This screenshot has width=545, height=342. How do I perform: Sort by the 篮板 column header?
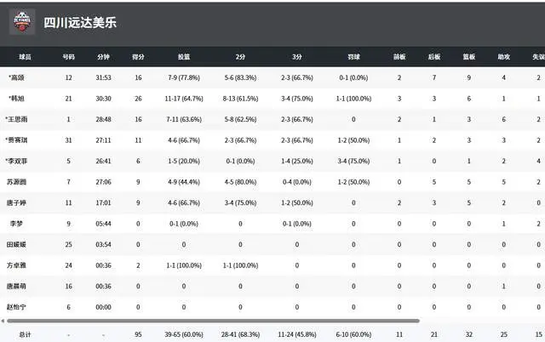468,56
